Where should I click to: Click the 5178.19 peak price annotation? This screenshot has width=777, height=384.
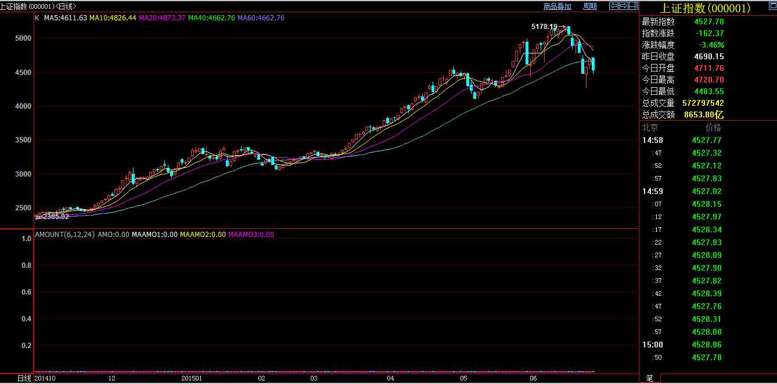click(x=544, y=27)
